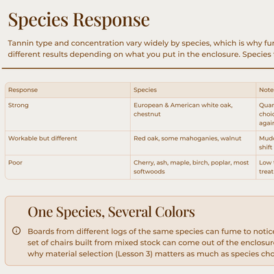Click the Tannin type intro paragraph

click(x=141, y=49)
